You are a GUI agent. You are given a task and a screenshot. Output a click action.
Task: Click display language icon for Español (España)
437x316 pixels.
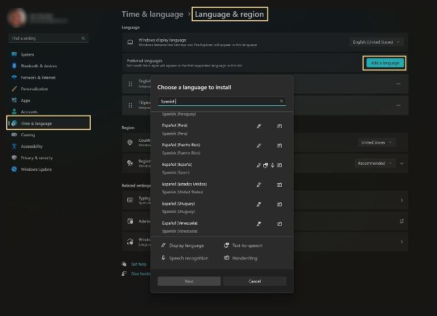[259, 165]
